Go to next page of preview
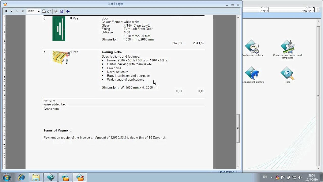This screenshot has width=323, height=182. 17,11
